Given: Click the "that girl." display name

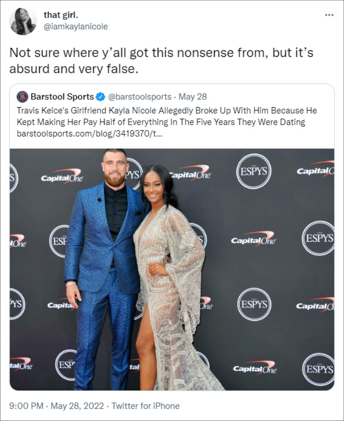Looking at the screenshot, I should (x=61, y=15).
